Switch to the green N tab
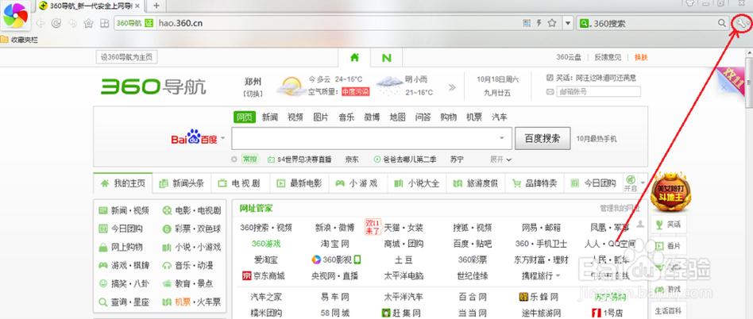 (387, 58)
